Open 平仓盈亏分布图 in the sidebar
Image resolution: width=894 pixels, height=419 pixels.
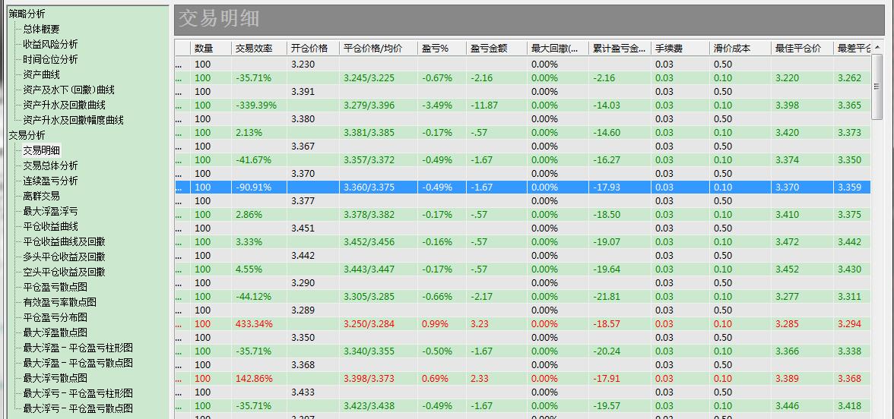(55, 317)
